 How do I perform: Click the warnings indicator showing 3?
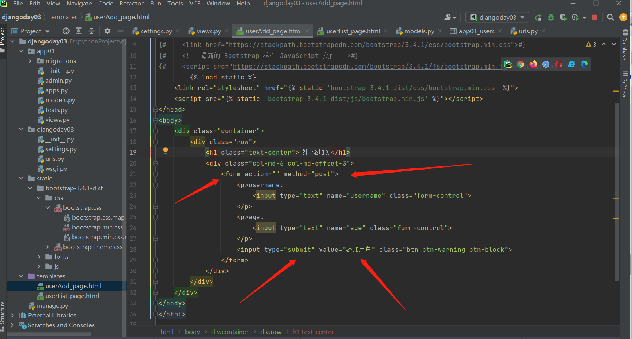tap(591, 44)
